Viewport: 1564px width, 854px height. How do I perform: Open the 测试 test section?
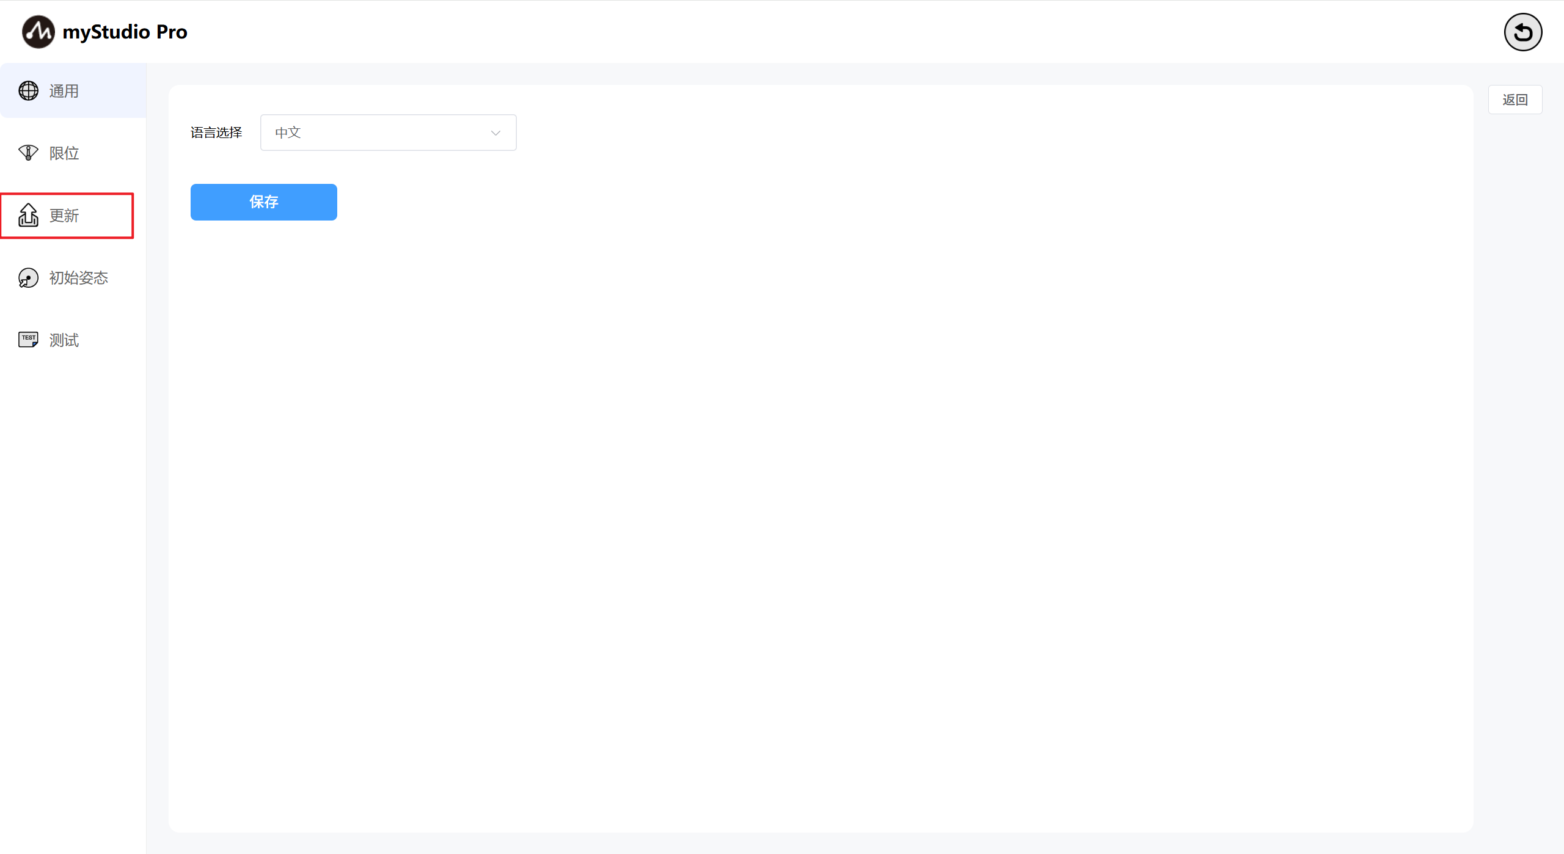point(73,340)
